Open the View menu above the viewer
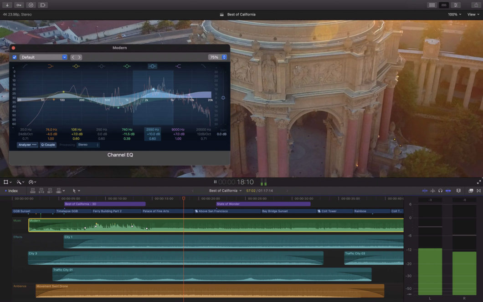Screen dimensions: 483x302 (472, 14)
